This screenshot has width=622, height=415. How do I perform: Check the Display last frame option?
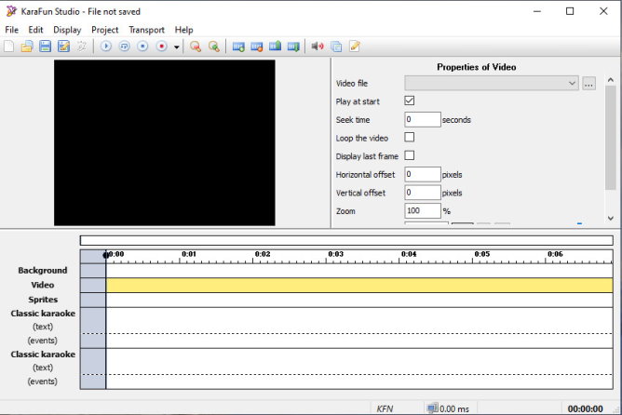click(410, 155)
